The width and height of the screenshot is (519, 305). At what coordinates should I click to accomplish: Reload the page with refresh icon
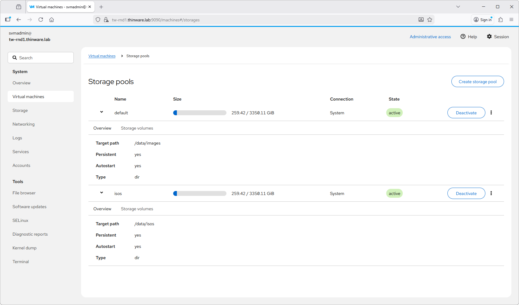tap(41, 20)
